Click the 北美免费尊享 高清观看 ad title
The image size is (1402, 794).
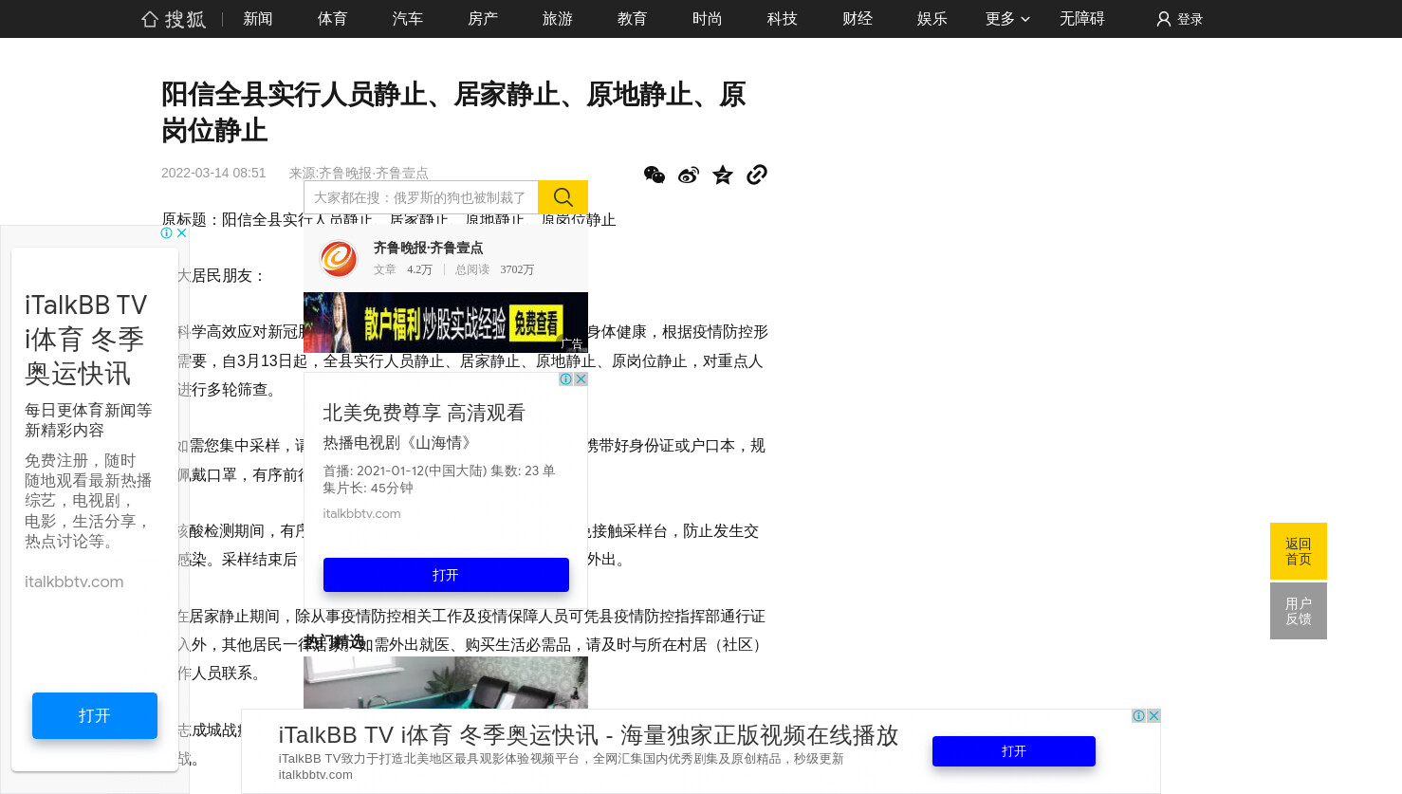click(424, 413)
